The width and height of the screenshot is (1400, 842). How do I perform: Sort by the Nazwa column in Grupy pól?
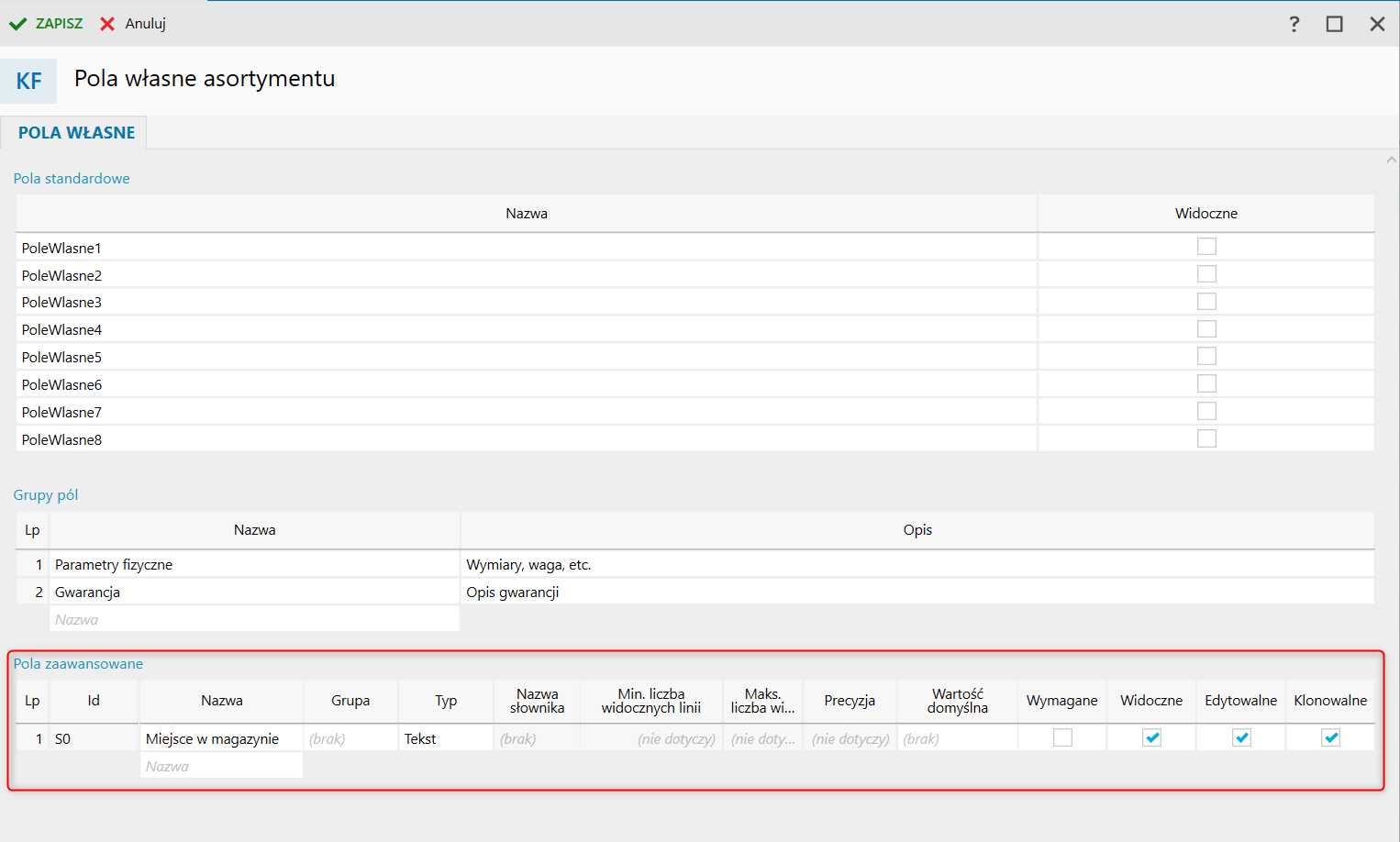tap(254, 530)
